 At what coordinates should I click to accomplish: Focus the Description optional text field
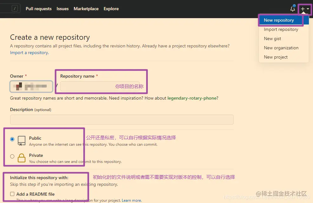point(122,120)
